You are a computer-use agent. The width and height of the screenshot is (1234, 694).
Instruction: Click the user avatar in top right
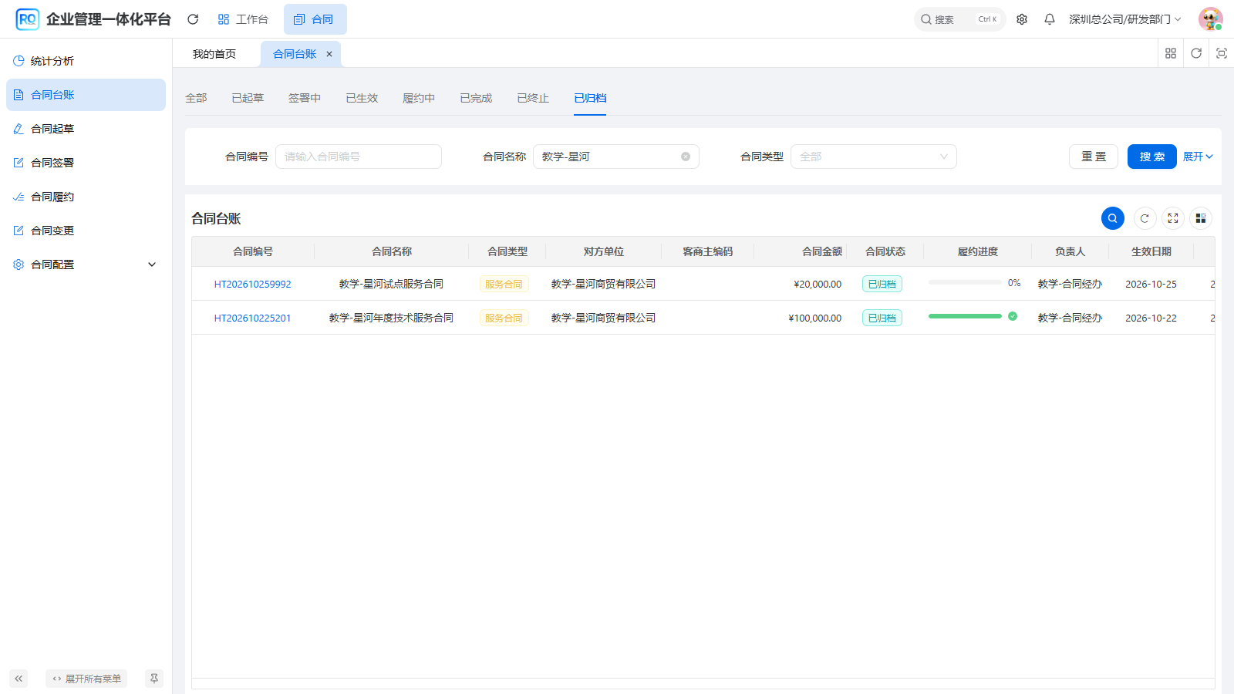point(1211,19)
